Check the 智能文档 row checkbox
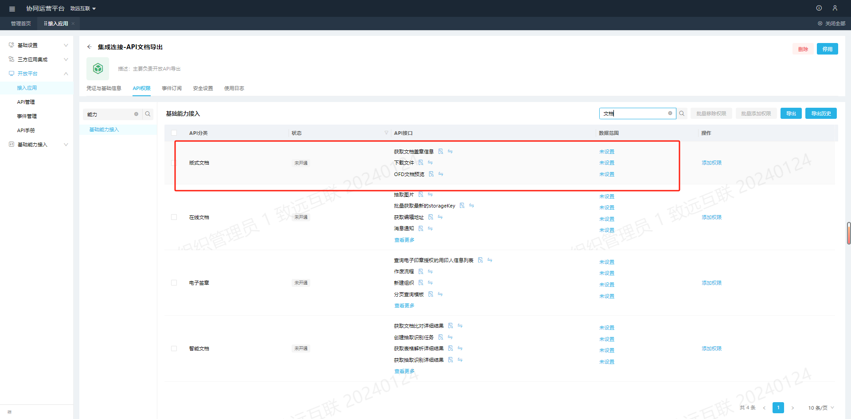The image size is (851, 419). (x=174, y=349)
